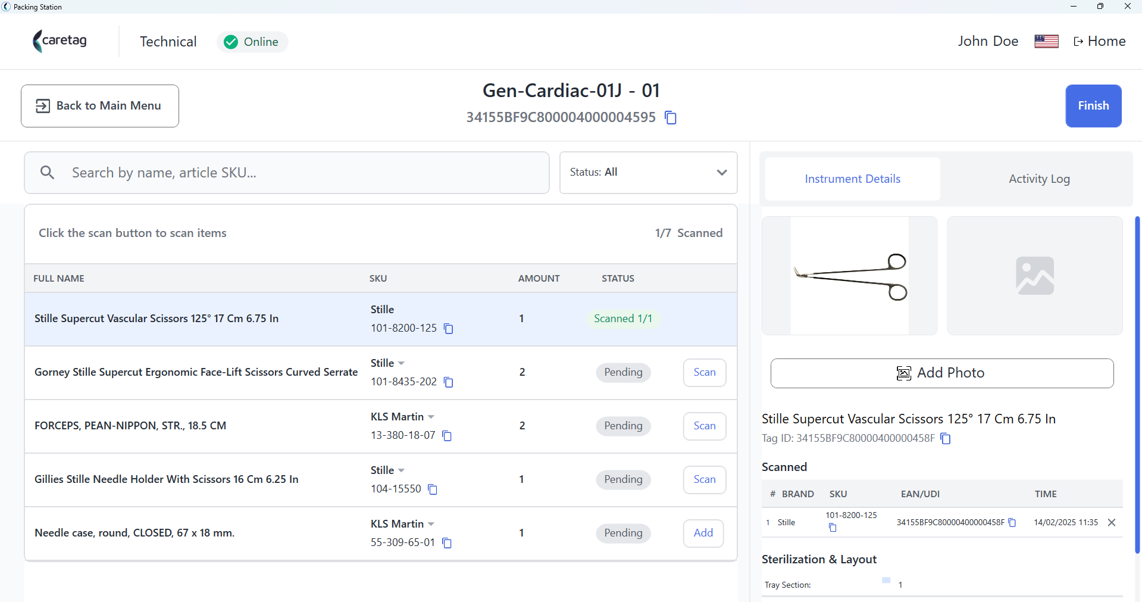This screenshot has height=602, width=1142.
Task: Copy the tray ID 34155BF9C800004000004595
Action: (671, 117)
